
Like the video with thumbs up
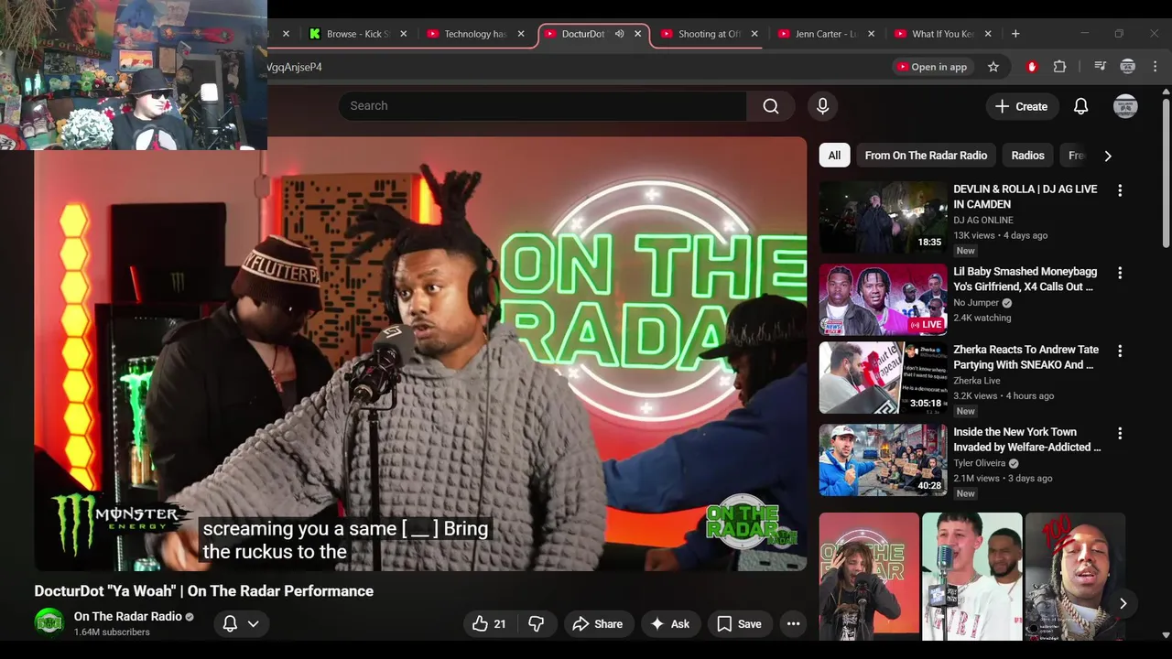(x=490, y=624)
